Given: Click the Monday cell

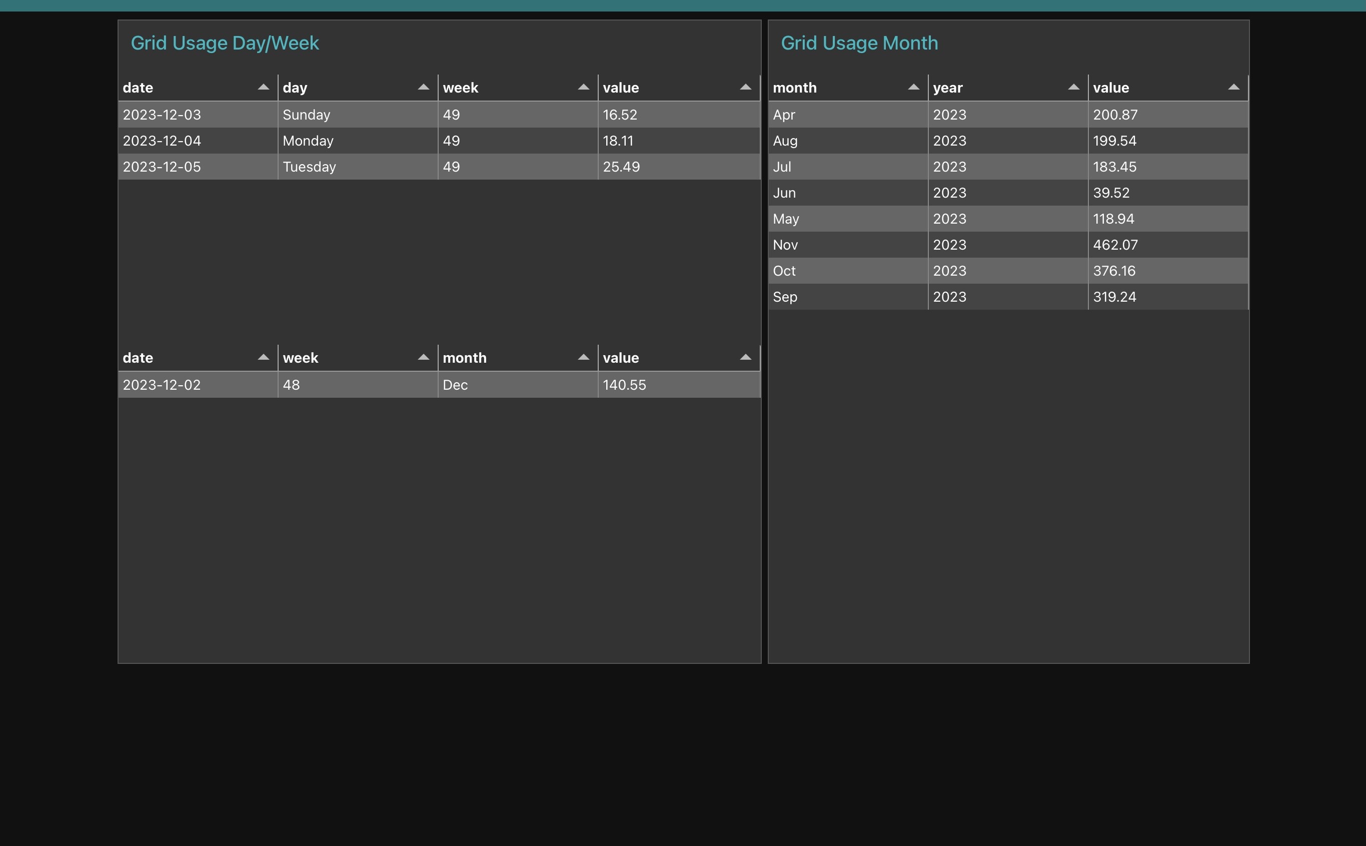Looking at the screenshot, I should 358,141.
